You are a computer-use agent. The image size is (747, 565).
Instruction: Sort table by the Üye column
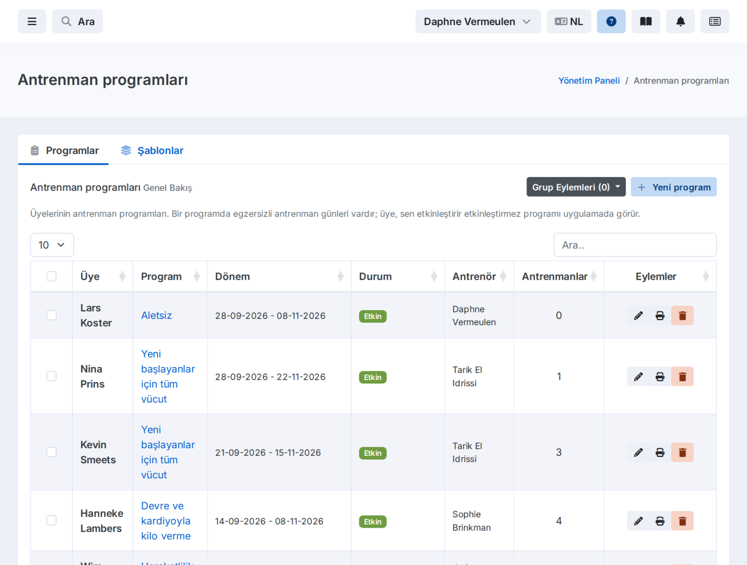[x=103, y=276]
